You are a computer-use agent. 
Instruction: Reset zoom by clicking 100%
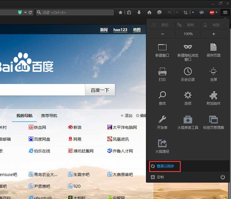(188, 34)
